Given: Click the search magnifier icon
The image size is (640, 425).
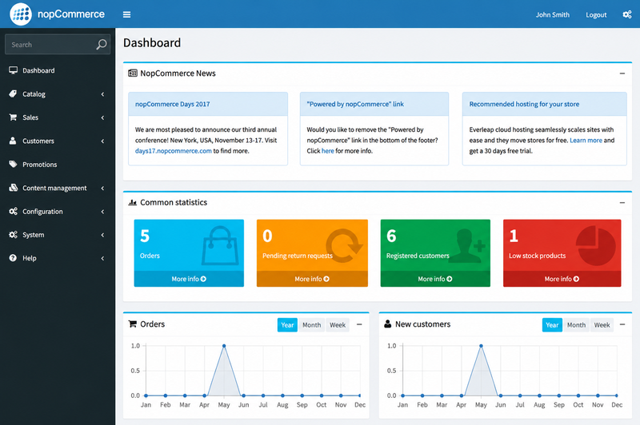Looking at the screenshot, I should tap(102, 44).
